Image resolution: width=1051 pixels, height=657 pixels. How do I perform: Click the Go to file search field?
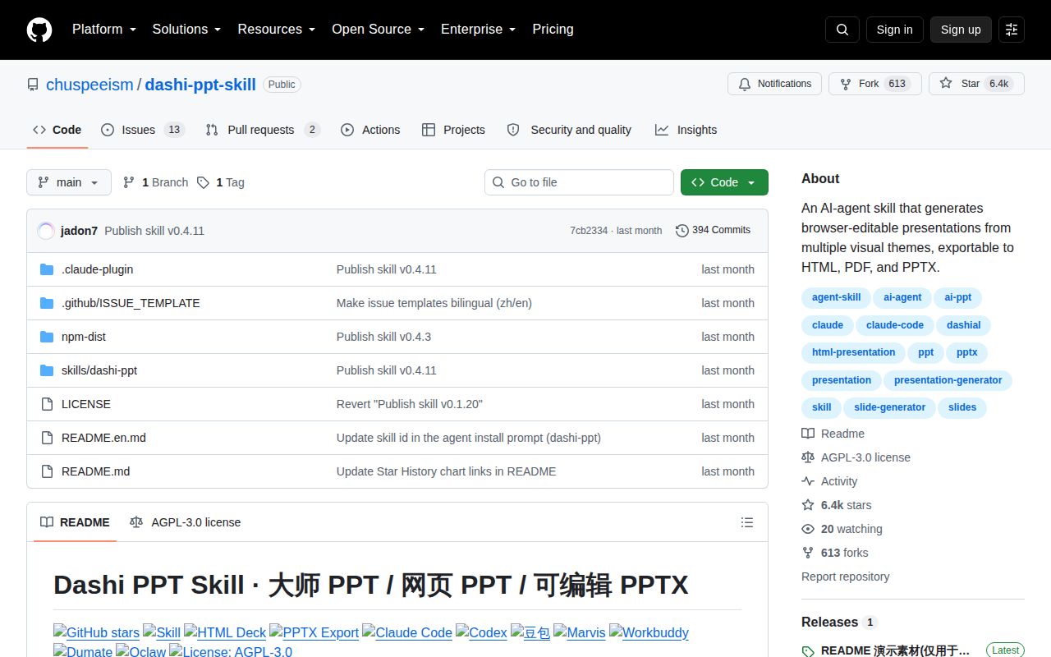(579, 182)
